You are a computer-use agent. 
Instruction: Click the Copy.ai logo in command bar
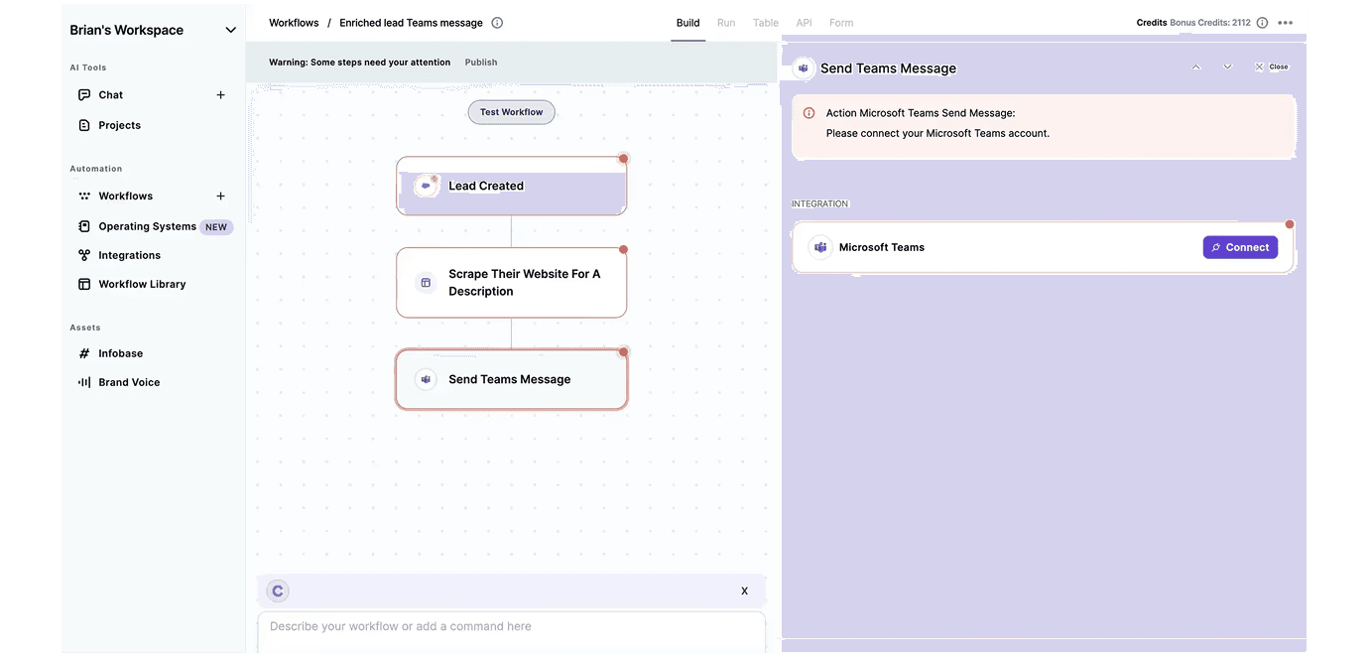point(278,592)
